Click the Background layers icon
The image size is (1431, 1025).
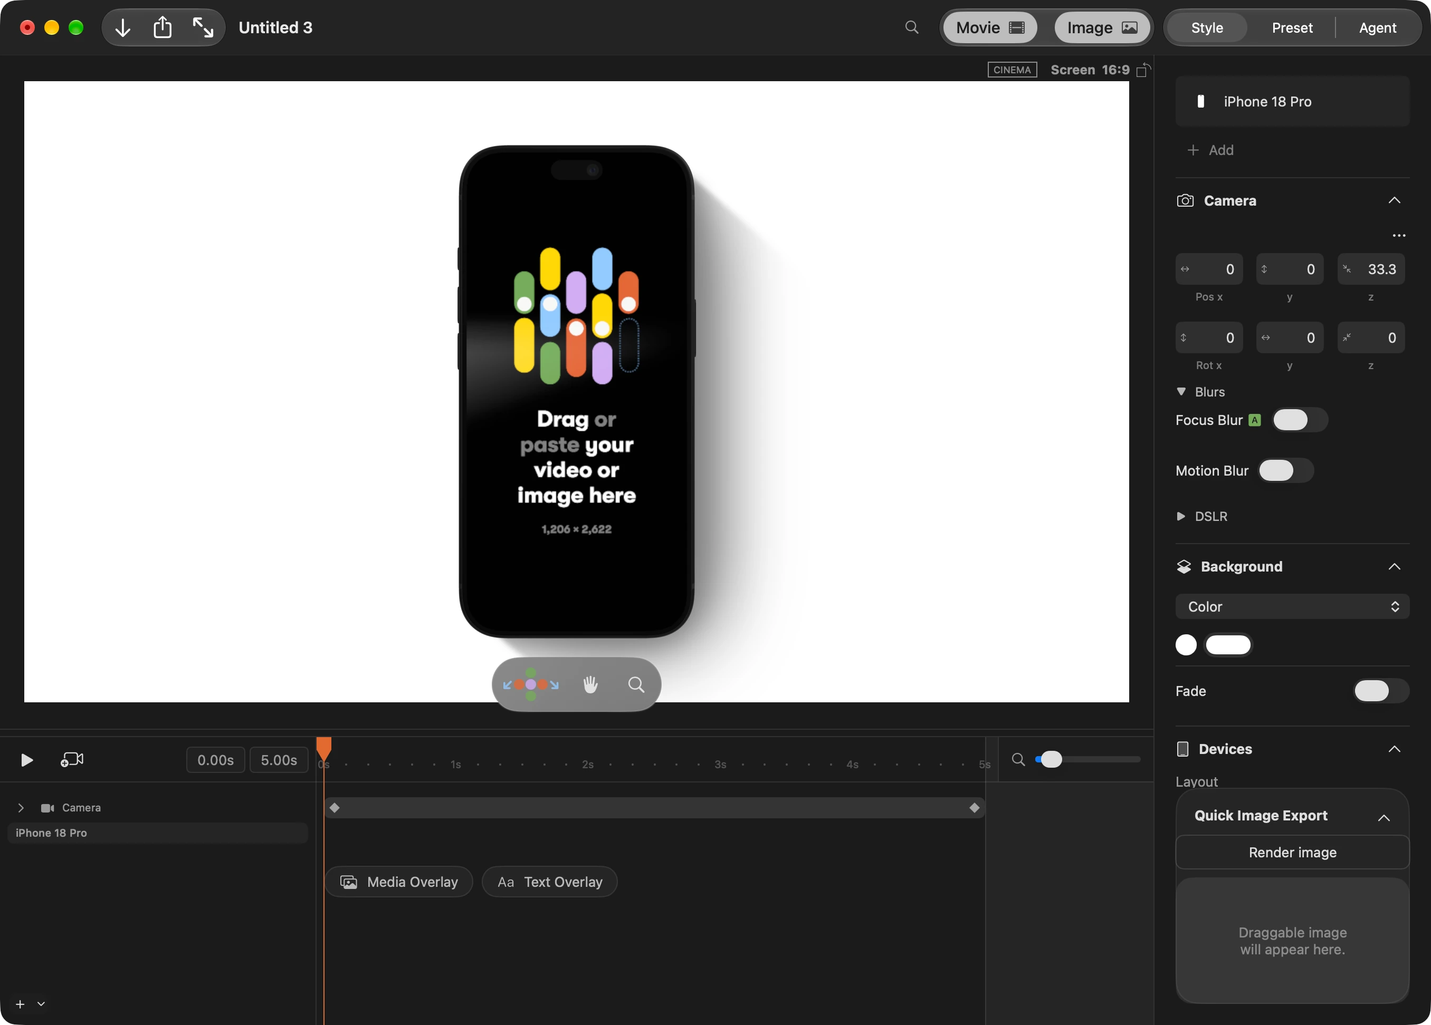[x=1184, y=567]
